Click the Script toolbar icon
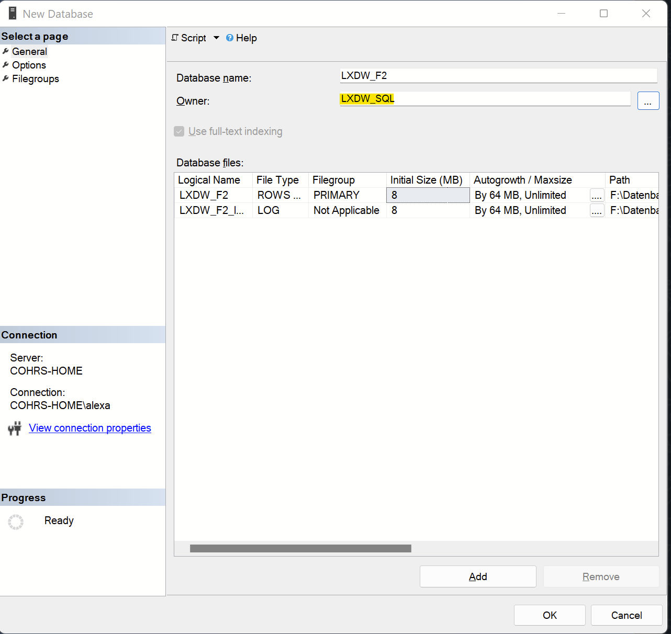 point(175,38)
